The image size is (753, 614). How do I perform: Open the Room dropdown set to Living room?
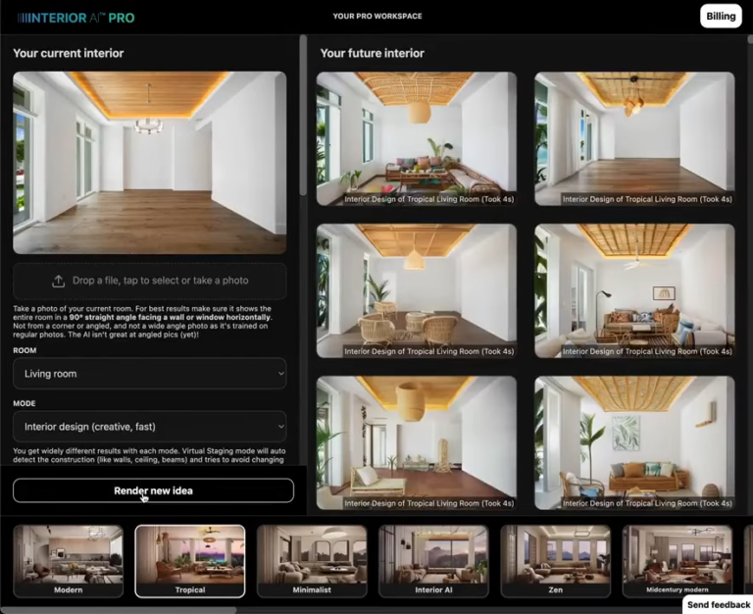pos(150,374)
